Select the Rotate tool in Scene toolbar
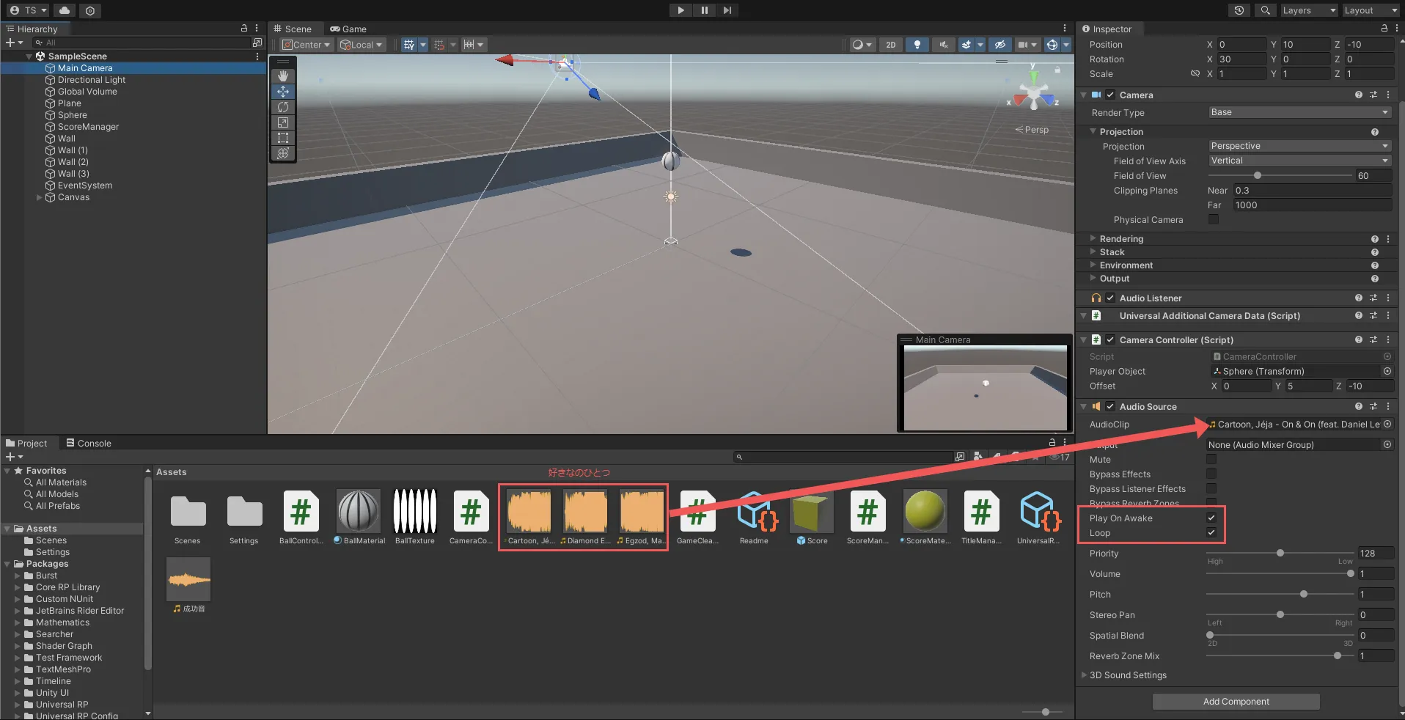This screenshot has height=720, width=1405. coord(283,107)
